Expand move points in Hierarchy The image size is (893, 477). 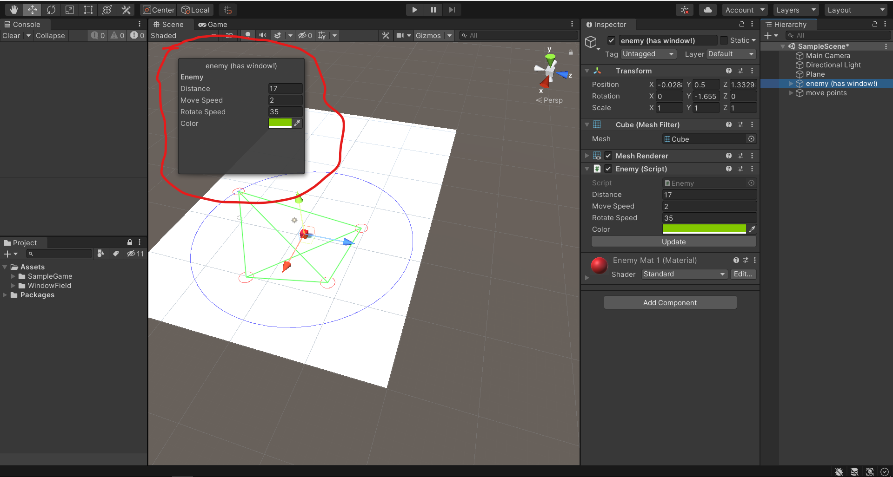(791, 93)
